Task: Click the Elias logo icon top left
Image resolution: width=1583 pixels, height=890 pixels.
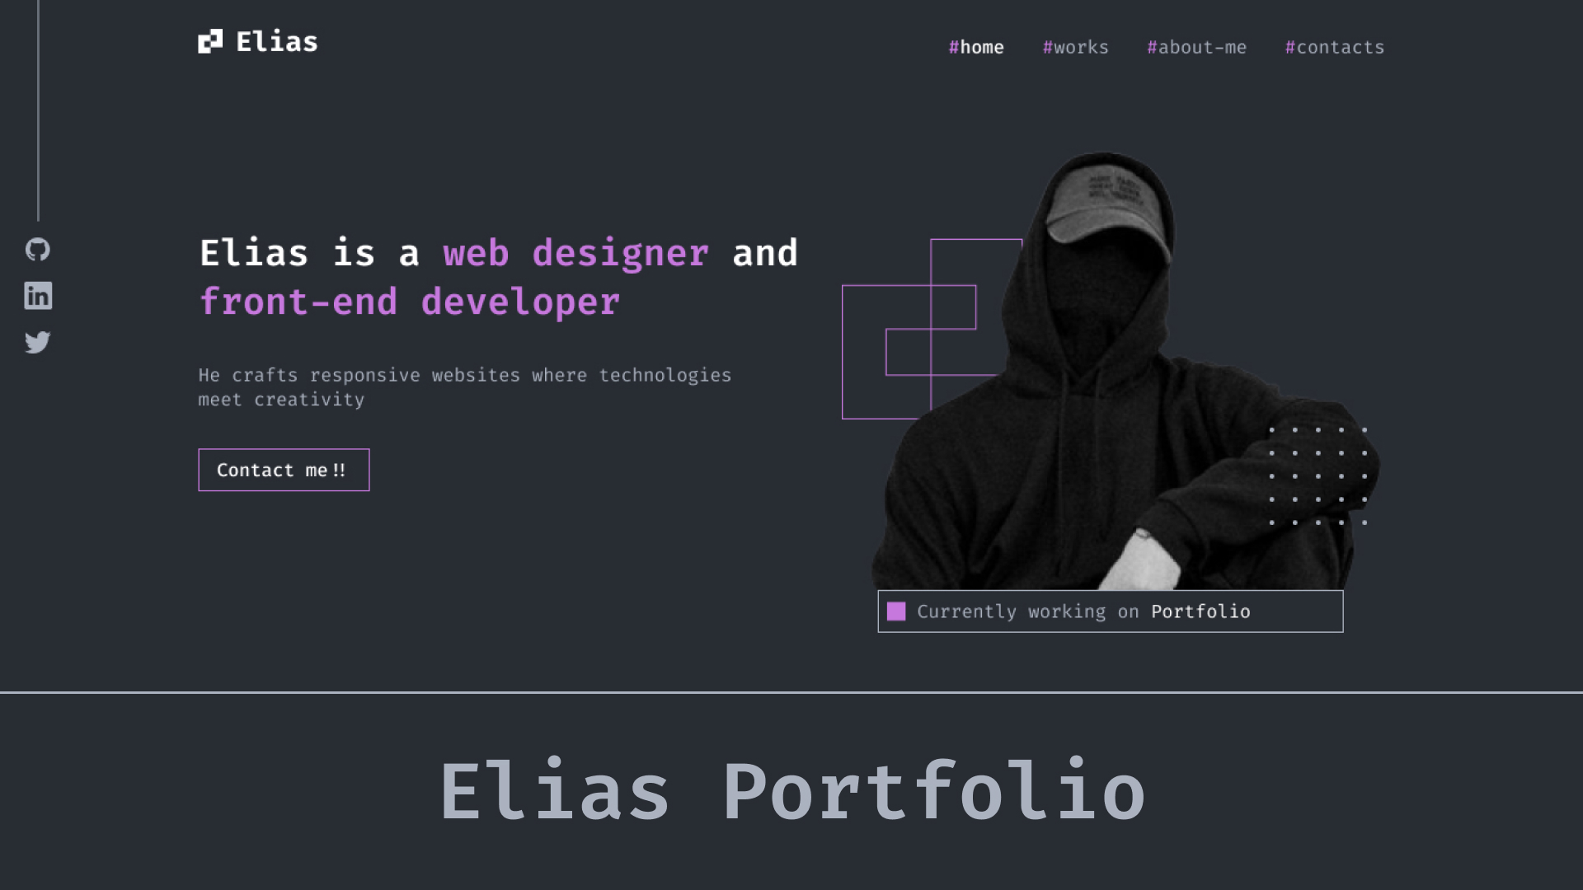Action: (x=209, y=40)
